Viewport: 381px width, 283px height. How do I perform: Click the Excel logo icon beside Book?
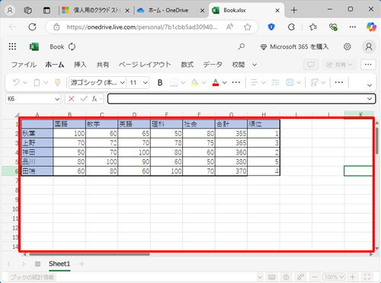coord(34,46)
